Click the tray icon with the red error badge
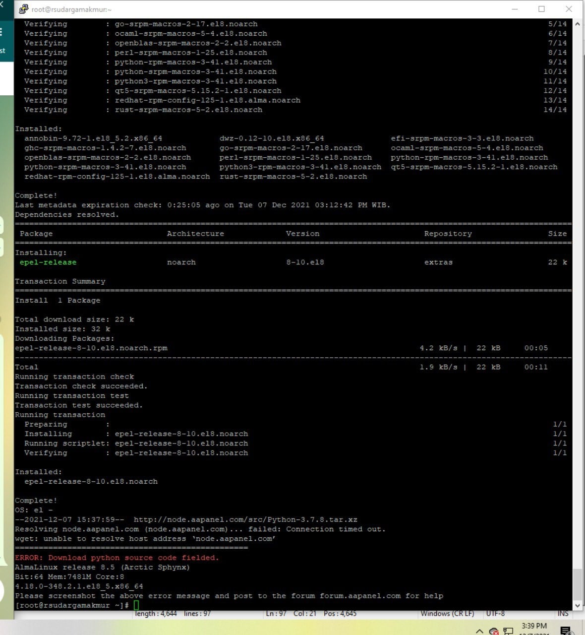 click(x=494, y=632)
